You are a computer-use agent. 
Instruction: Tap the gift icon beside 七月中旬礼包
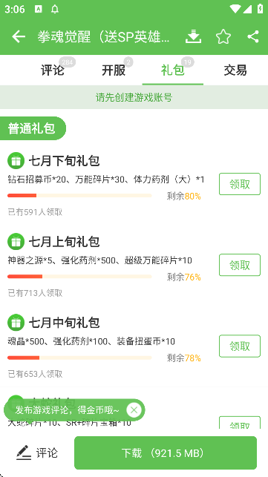16,322
